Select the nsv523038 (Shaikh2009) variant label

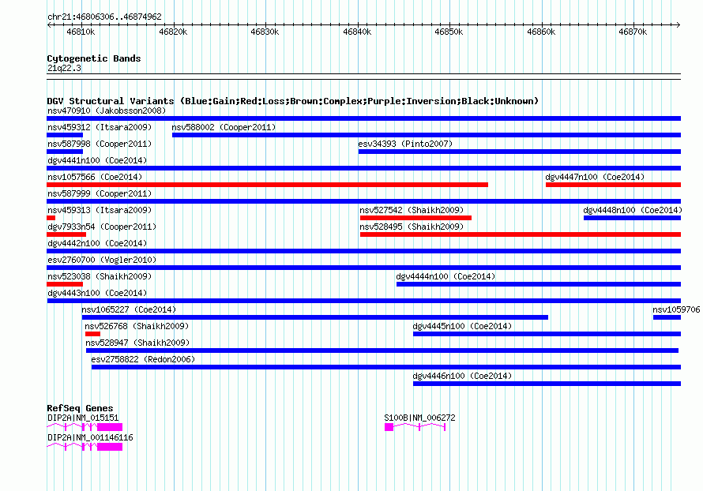[x=100, y=276]
